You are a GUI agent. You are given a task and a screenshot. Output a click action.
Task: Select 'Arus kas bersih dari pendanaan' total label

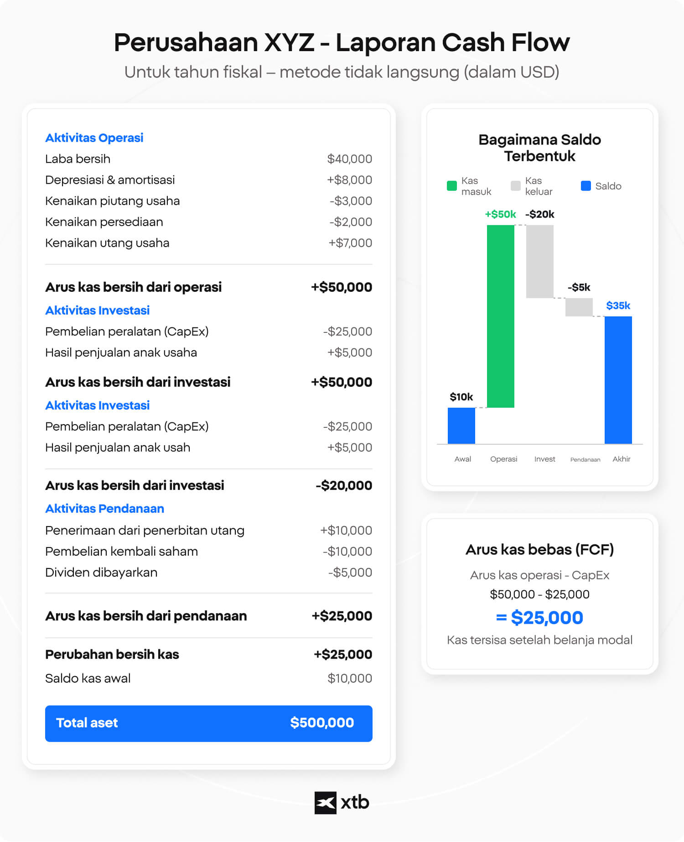coord(146,616)
